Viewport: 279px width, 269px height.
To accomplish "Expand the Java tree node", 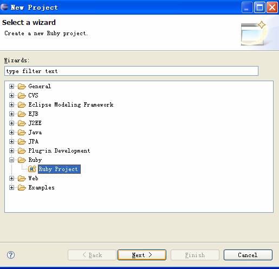I will pos(11,133).
